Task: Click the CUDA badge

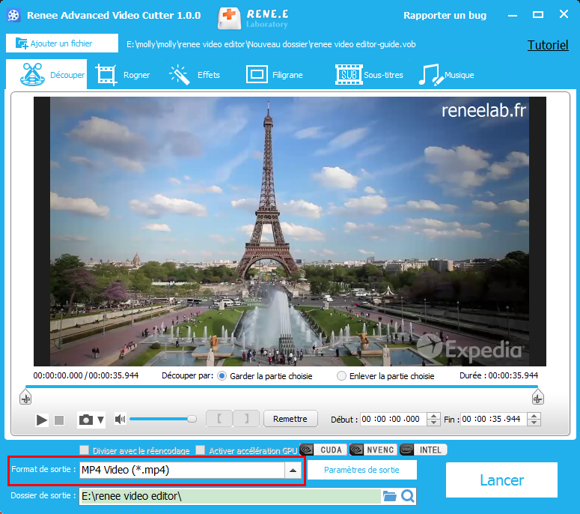Action: [323, 450]
